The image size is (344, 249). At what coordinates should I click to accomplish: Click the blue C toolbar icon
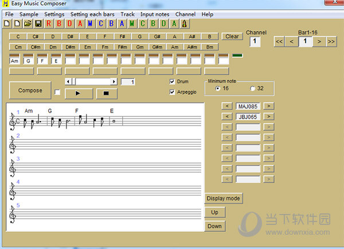pos(101,24)
